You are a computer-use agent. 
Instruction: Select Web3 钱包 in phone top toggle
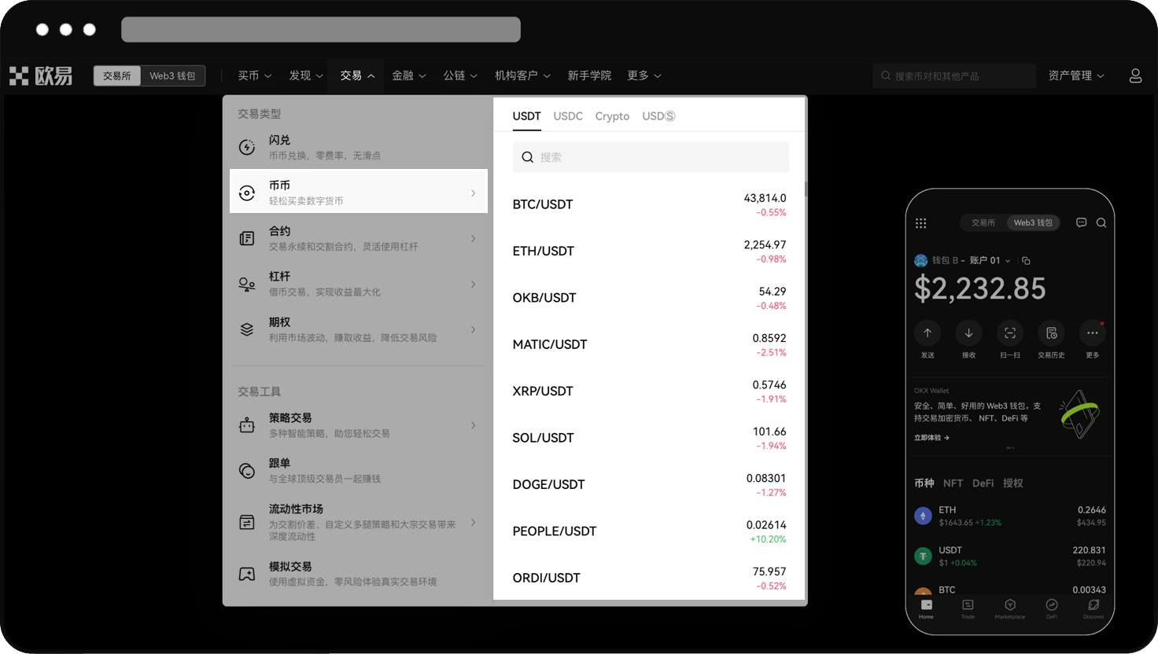pyautogui.click(x=1033, y=222)
